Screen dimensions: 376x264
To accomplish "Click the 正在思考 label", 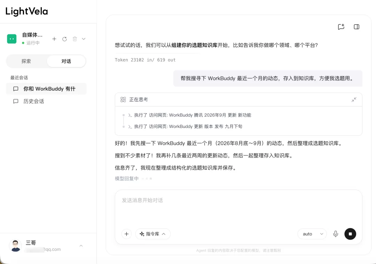I will [x=139, y=100].
